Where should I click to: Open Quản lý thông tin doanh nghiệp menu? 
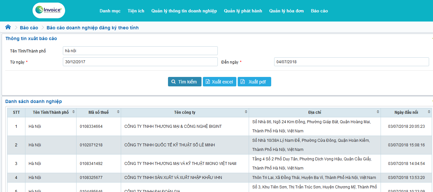184,11
